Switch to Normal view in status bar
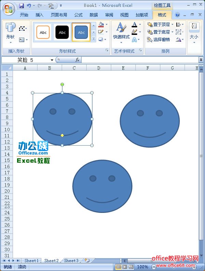 (x=119, y=267)
